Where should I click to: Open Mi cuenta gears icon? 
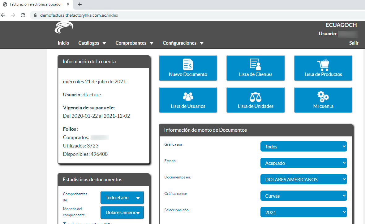point(323,96)
